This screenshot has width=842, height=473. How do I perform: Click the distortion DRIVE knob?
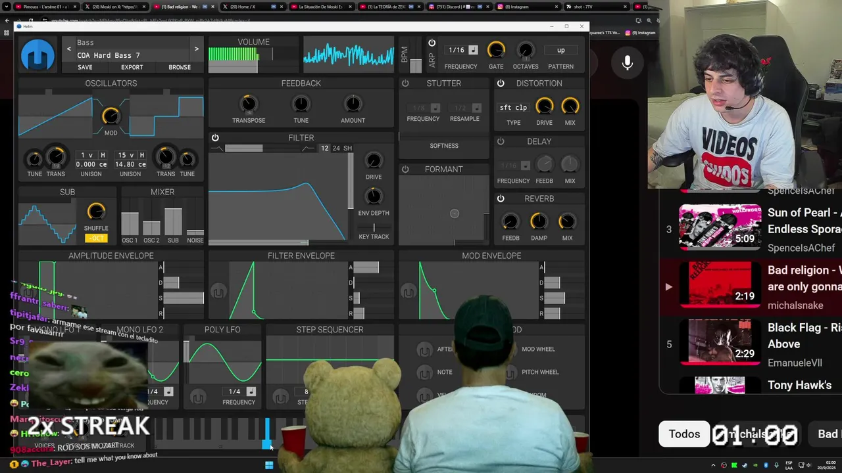pos(544,106)
